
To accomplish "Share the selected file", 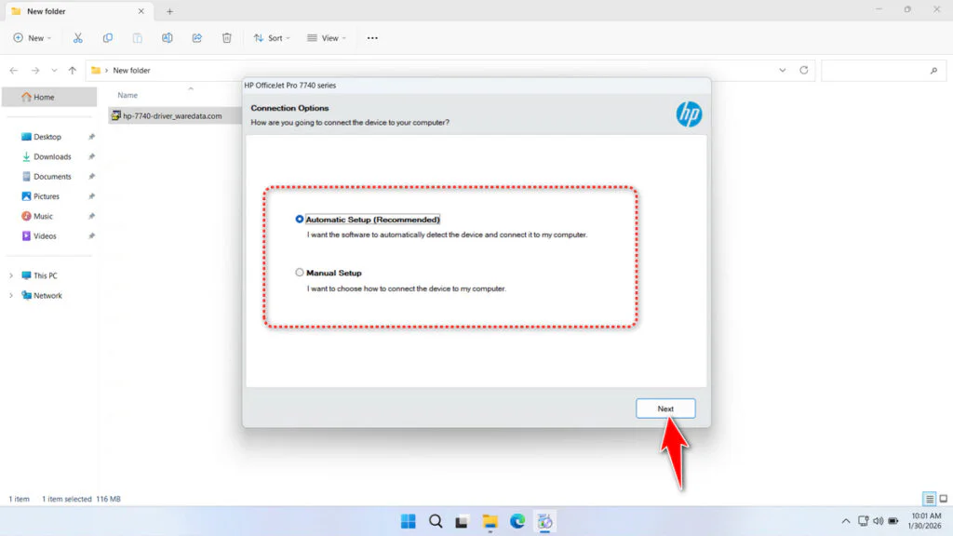I will [196, 37].
